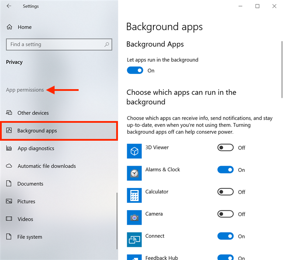Enable the 3D Viewer background toggle
The width and height of the screenshot is (283, 260).
coord(225,148)
